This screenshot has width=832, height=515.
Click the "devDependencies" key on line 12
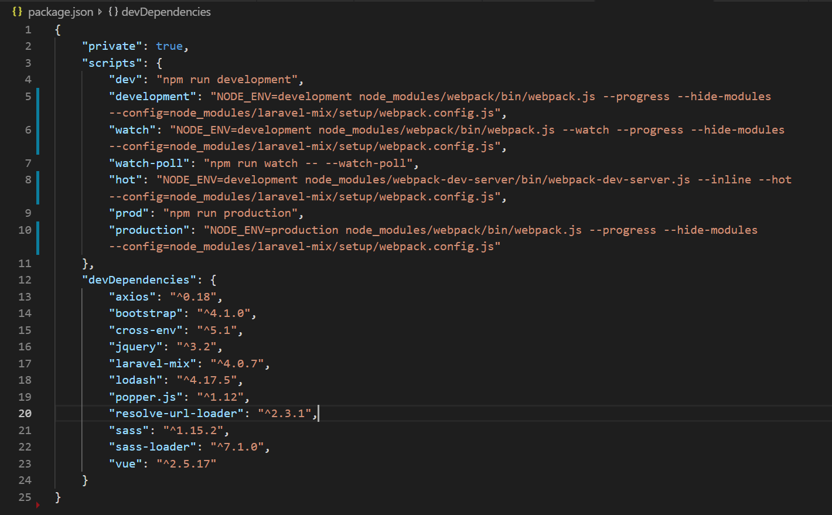tap(139, 279)
